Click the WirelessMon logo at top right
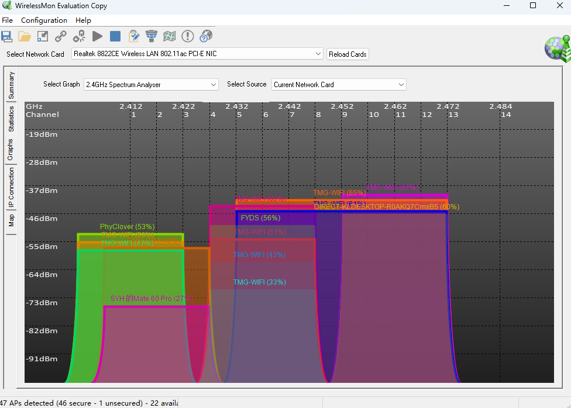Screen dimensions: 571x408 558,49
